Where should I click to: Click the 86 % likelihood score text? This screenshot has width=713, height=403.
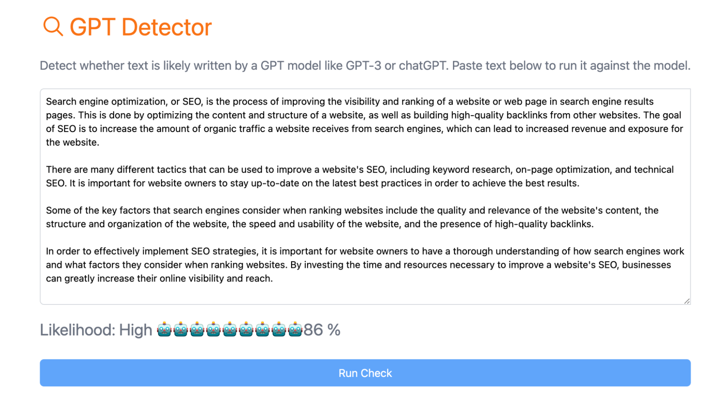click(322, 330)
